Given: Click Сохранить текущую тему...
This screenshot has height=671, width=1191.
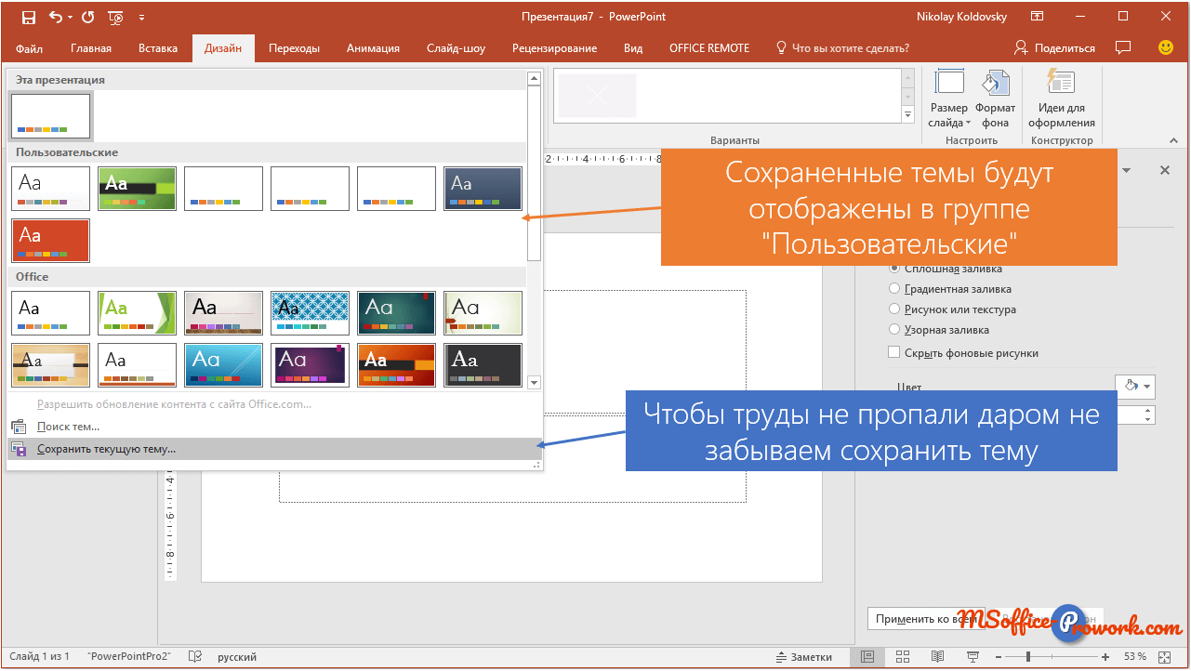Looking at the screenshot, I should point(274,449).
